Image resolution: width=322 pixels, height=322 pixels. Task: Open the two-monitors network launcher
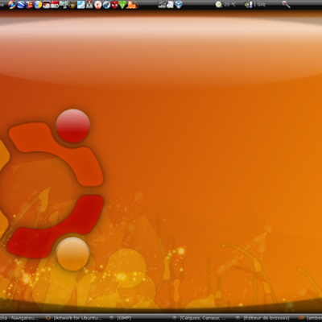point(64,5)
